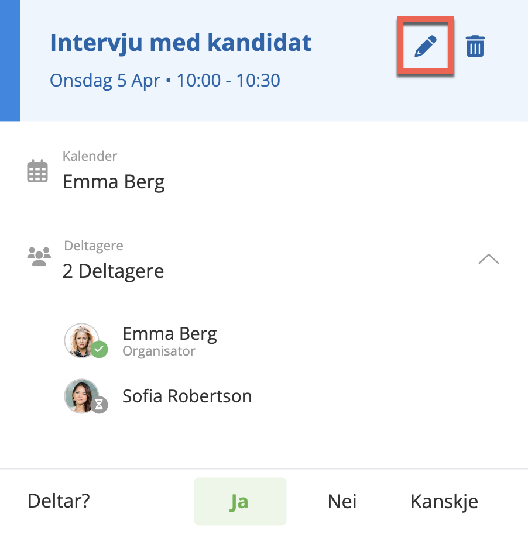Image resolution: width=528 pixels, height=538 pixels.
Task: Click the pencil edit icon
Action: [426, 46]
